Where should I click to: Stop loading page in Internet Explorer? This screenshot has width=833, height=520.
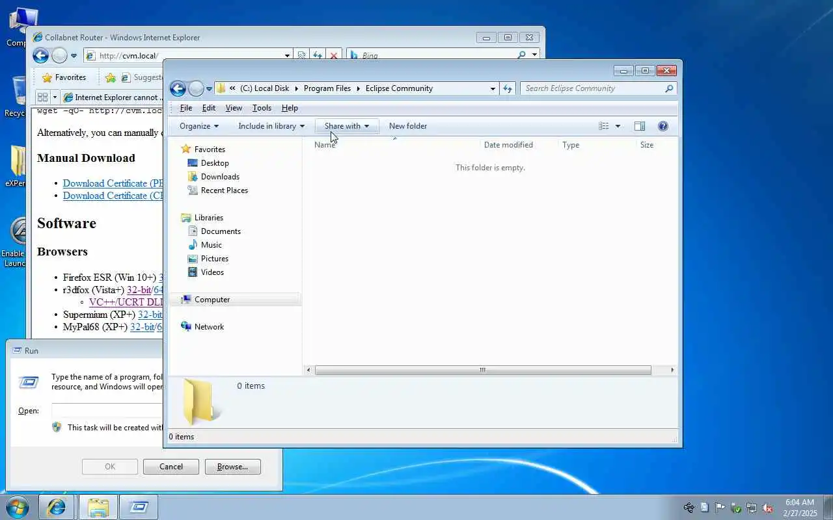pyautogui.click(x=334, y=56)
